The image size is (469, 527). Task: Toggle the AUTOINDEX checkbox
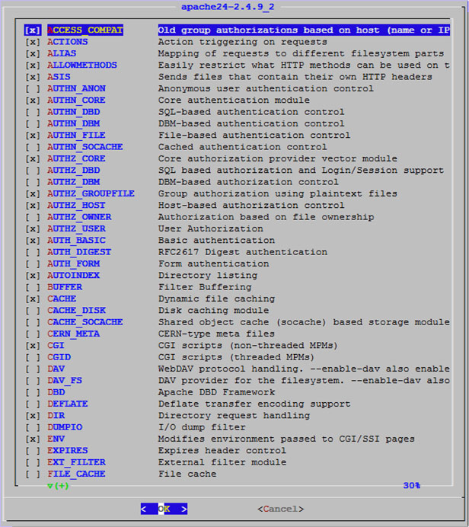[x=33, y=276]
